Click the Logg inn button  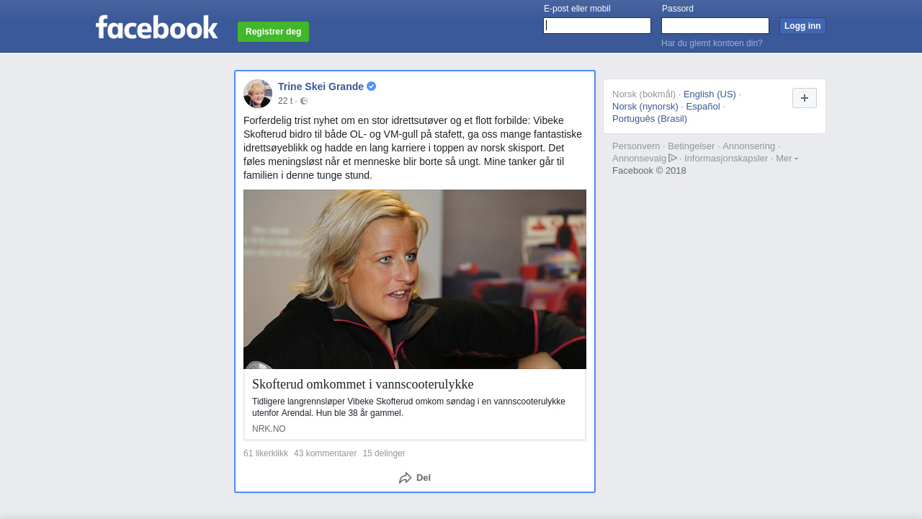coord(802,26)
